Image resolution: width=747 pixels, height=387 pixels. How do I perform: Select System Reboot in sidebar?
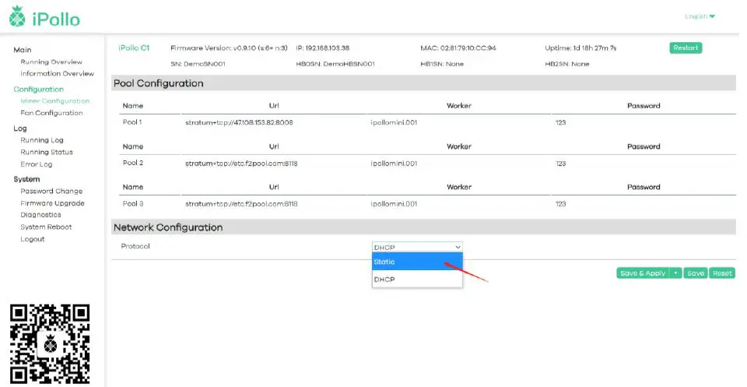click(x=46, y=227)
